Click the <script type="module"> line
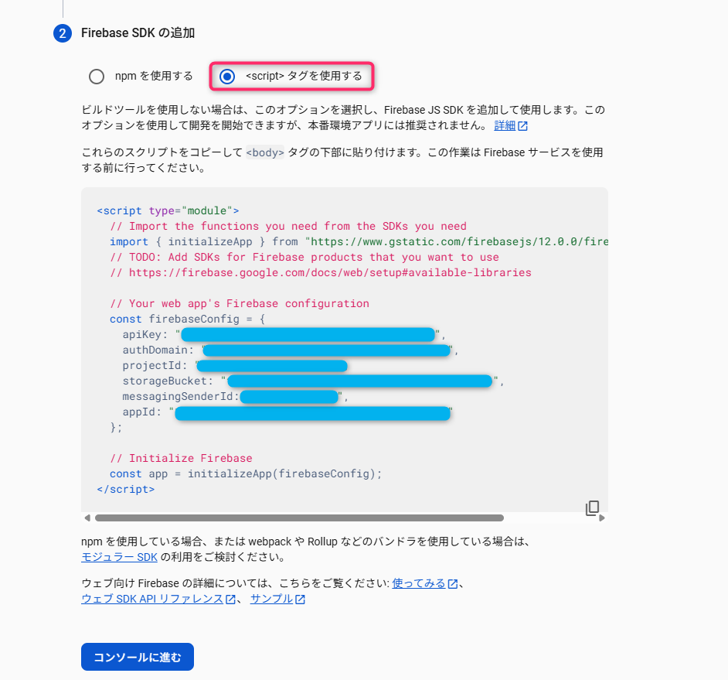728x680 pixels. [x=168, y=210]
